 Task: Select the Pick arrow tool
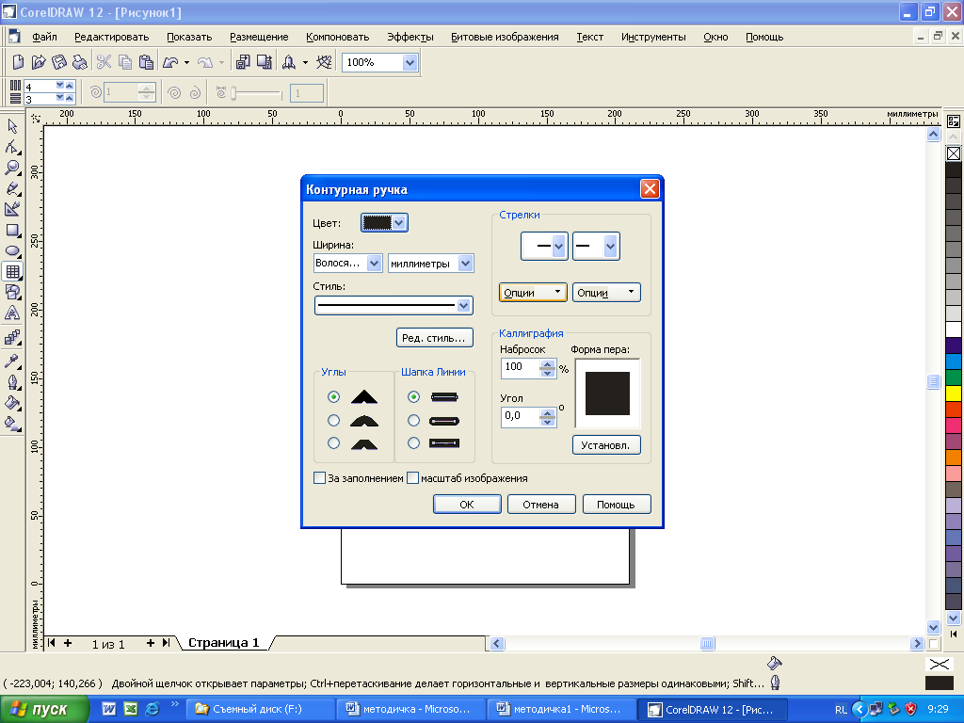(12, 126)
